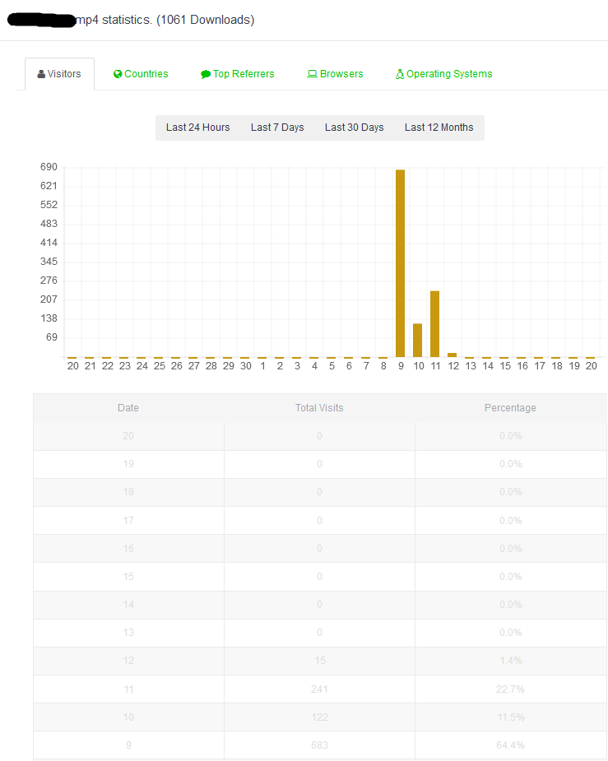Screen dimensions: 608x761
Task: Click the tallest chart bar for day 9
Action: (401, 263)
